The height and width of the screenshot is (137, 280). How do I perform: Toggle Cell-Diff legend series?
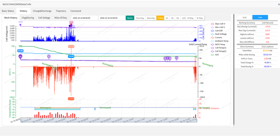point(217,31)
